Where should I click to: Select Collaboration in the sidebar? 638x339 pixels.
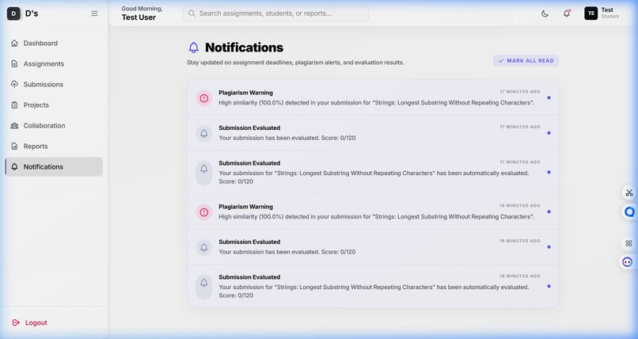[x=54, y=126]
